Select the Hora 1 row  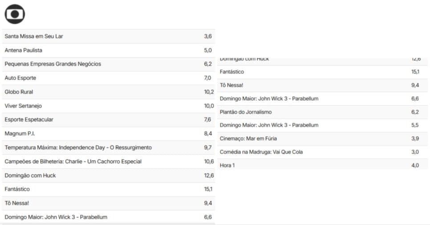tap(322, 166)
